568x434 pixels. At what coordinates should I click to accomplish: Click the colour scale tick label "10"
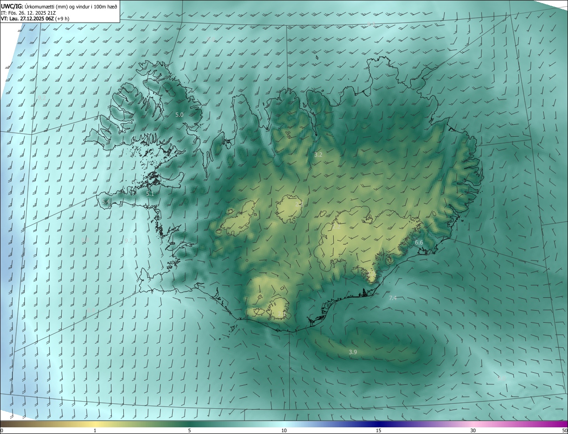coord(284,430)
